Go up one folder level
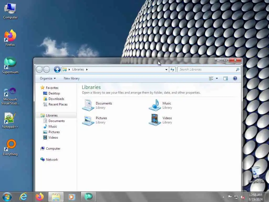This screenshot has width=269, height=202. [57, 69]
